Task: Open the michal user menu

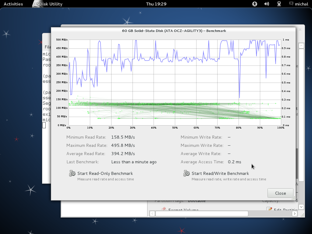Action: click(301, 4)
